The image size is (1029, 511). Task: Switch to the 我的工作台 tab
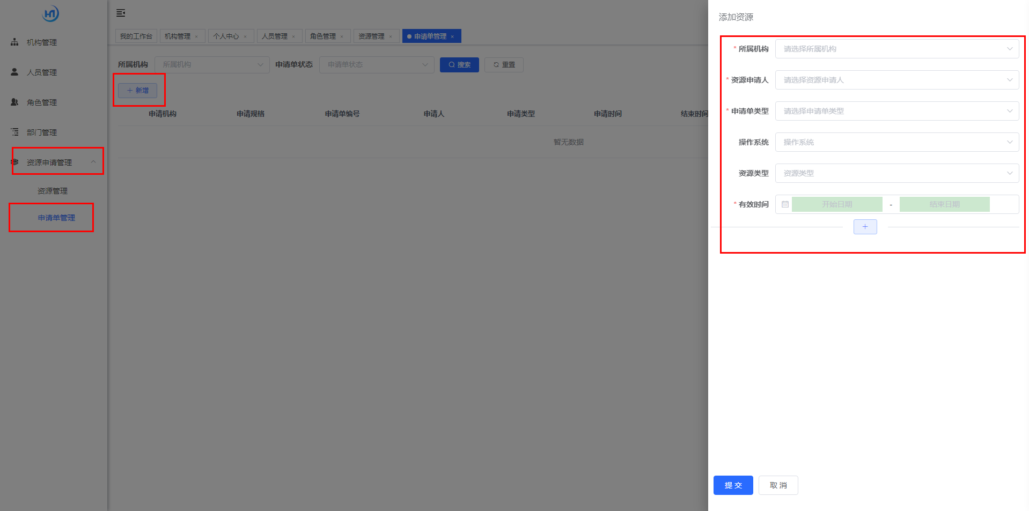tap(136, 36)
